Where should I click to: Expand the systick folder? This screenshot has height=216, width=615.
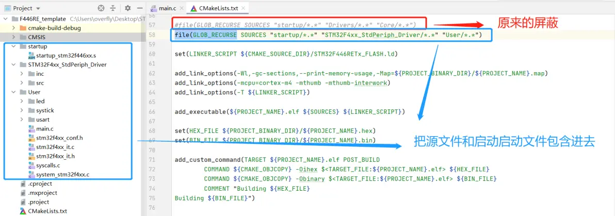tap(23, 110)
